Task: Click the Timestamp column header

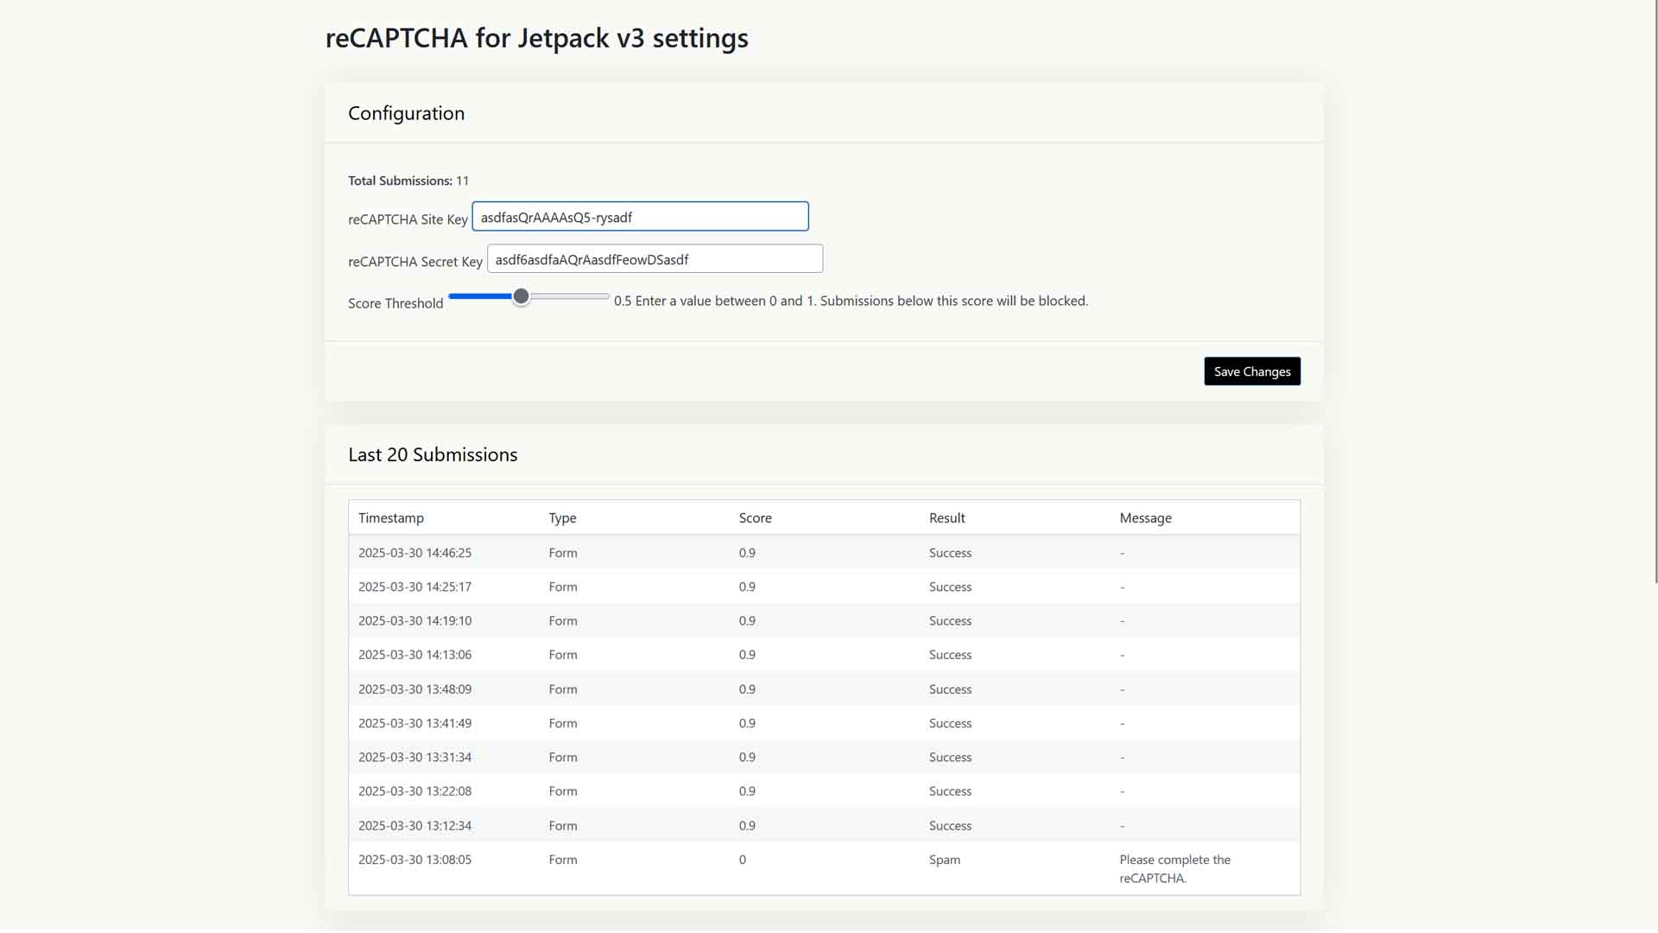Action: (391, 517)
